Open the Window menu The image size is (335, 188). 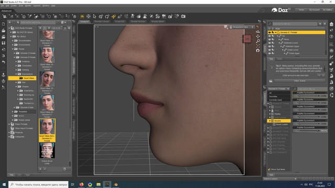[x=46, y=6]
